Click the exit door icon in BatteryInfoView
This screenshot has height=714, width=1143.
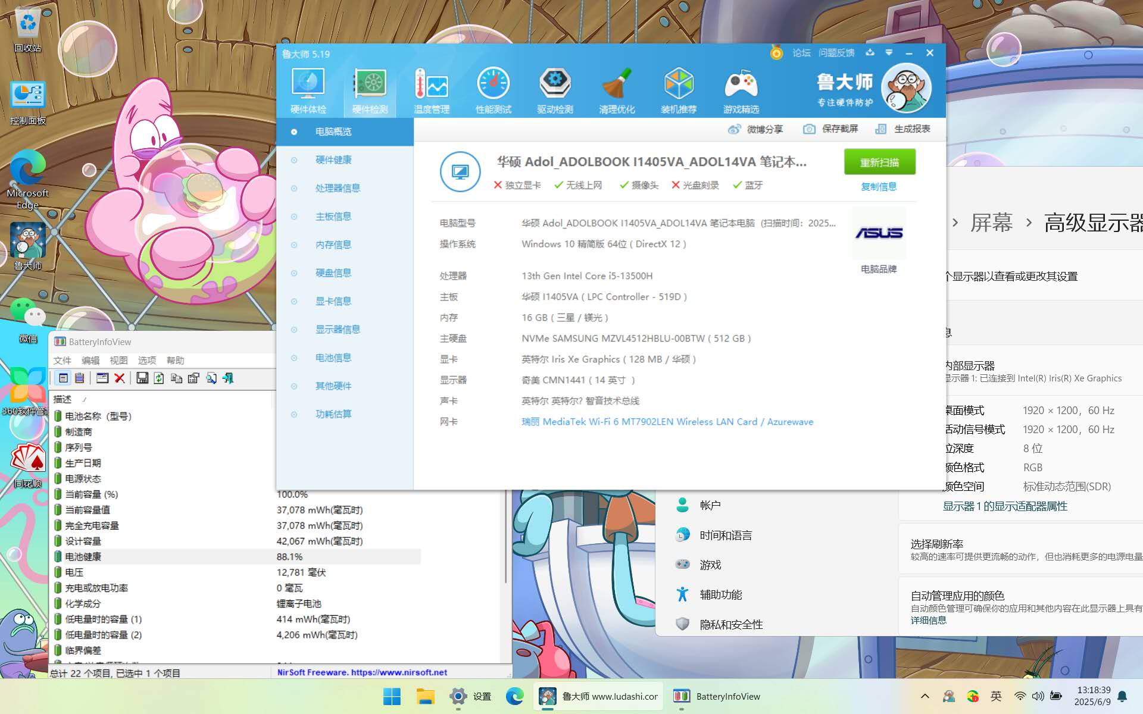pyautogui.click(x=228, y=378)
